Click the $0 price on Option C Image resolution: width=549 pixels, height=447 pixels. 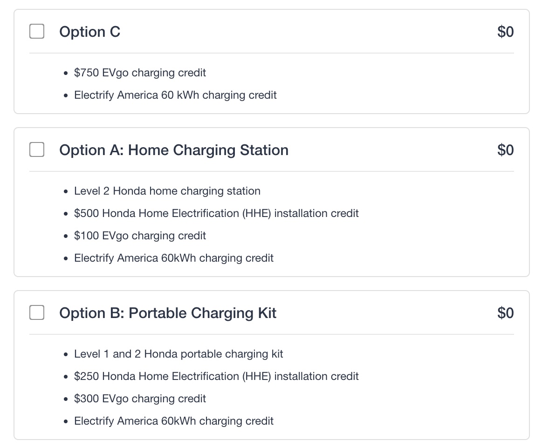click(505, 32)
